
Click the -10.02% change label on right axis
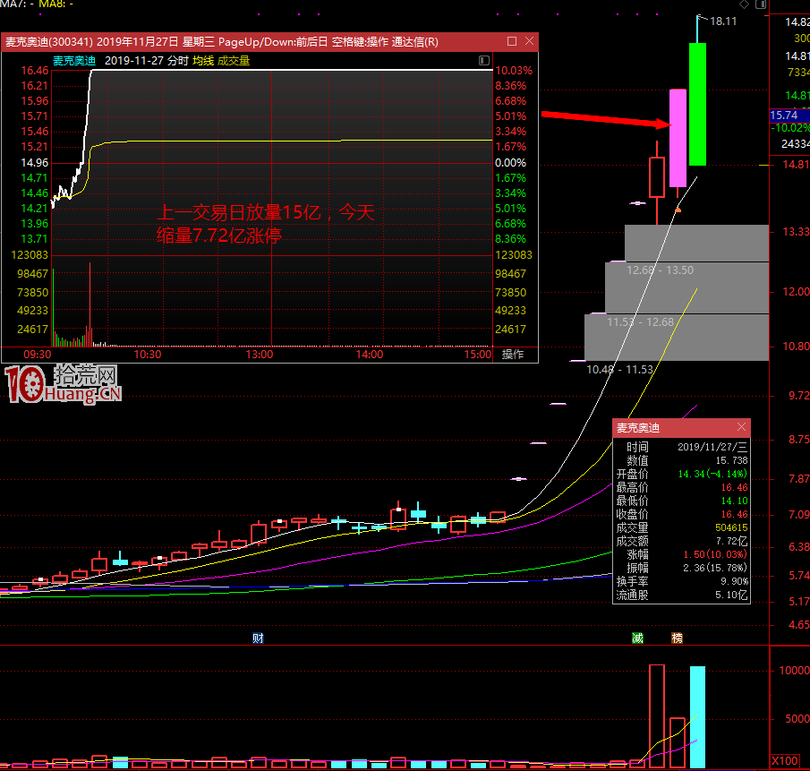point(789,128)
